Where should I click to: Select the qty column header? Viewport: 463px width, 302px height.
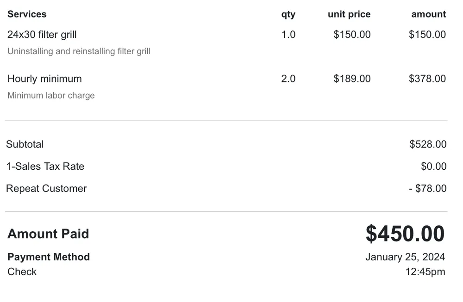pos(288,14)
